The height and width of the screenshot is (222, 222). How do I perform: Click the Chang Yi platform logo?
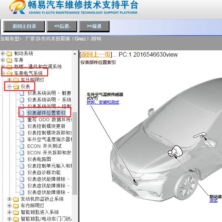(18, 7)
